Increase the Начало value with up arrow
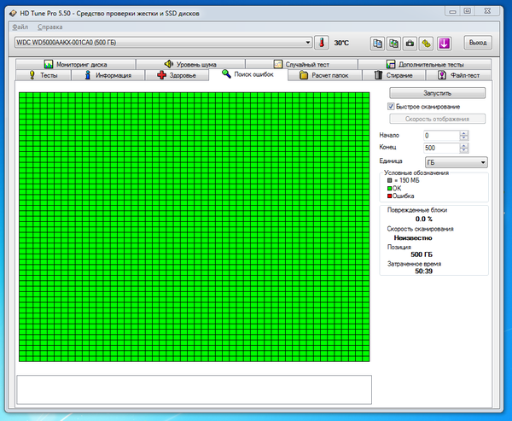 463,133
